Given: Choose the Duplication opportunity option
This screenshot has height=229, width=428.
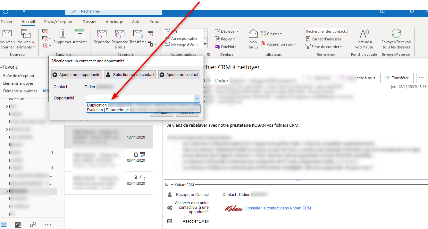Looking at the screenshot, I should coord(143,105).
